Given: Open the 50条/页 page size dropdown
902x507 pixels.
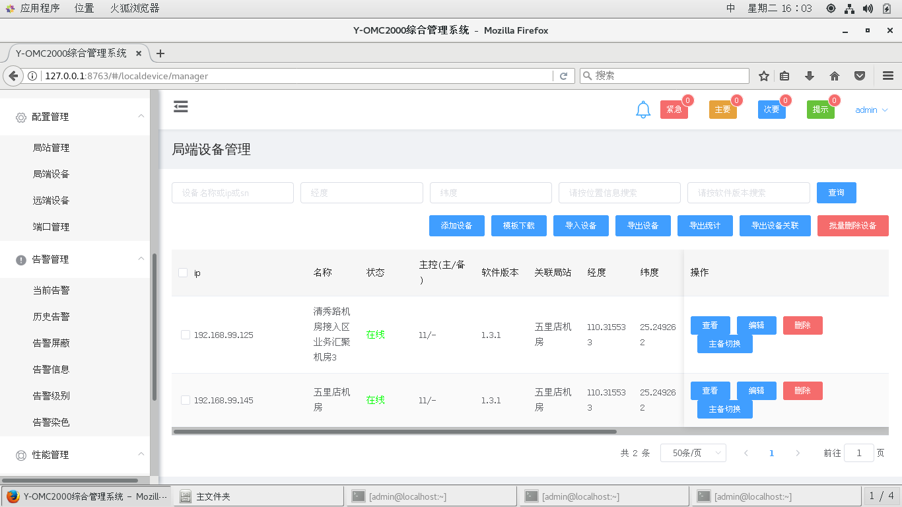Looking at the screenshot, I should [693, 453].
